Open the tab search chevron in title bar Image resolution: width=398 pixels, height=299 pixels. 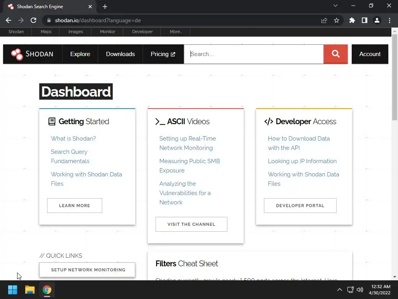(x=335, y=5)
